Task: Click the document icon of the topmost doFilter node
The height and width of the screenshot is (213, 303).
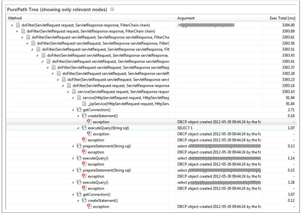Action: pyautogui.click(x=18, y=25)
